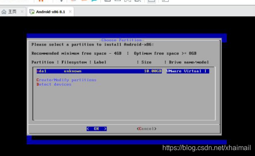Close the Android-x86 8.1 tab
The height and width of the screenshot is (156, 255).
click(70, 12)
